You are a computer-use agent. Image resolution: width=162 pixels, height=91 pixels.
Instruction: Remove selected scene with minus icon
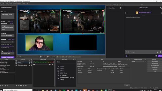[3, 85]
